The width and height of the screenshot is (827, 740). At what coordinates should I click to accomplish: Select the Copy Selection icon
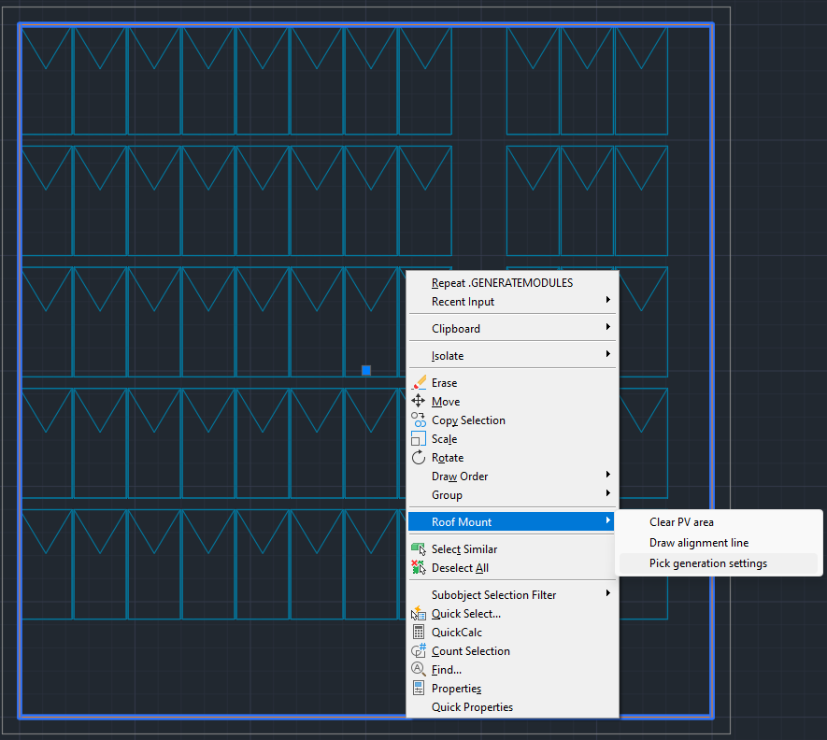click(420, 420)
